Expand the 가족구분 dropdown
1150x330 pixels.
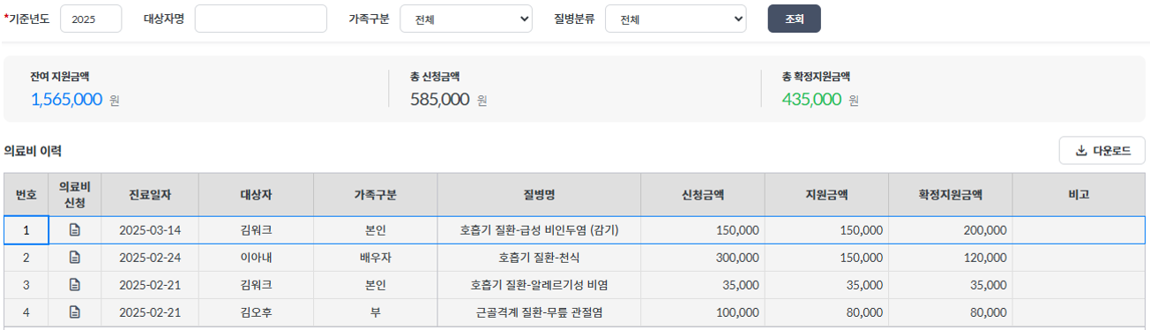click(x=466, y=19)
